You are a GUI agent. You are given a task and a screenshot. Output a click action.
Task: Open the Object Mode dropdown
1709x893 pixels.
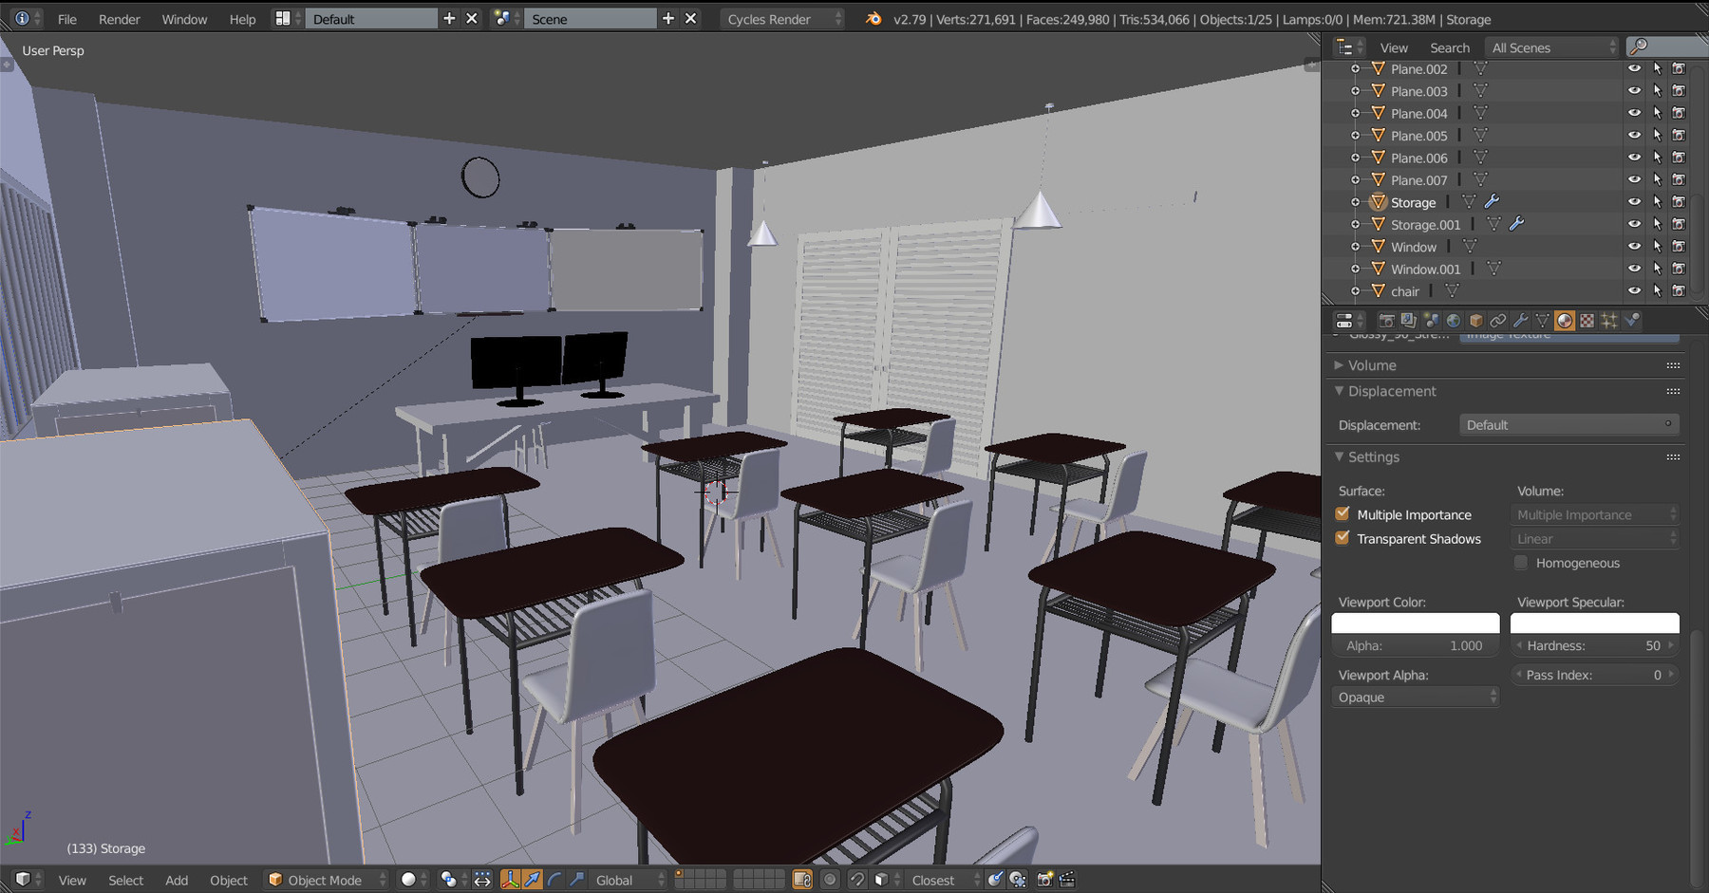(x=326, y=880)
